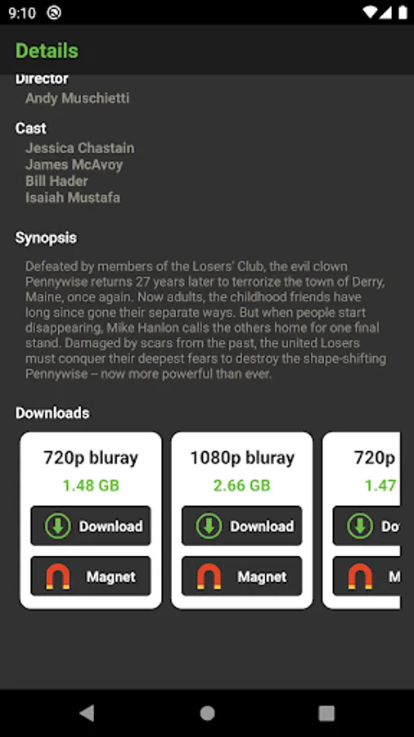Viewport: 414px width, 737px height.
Task: Tap the 1080p bluray card title
Action: (241, 457)
